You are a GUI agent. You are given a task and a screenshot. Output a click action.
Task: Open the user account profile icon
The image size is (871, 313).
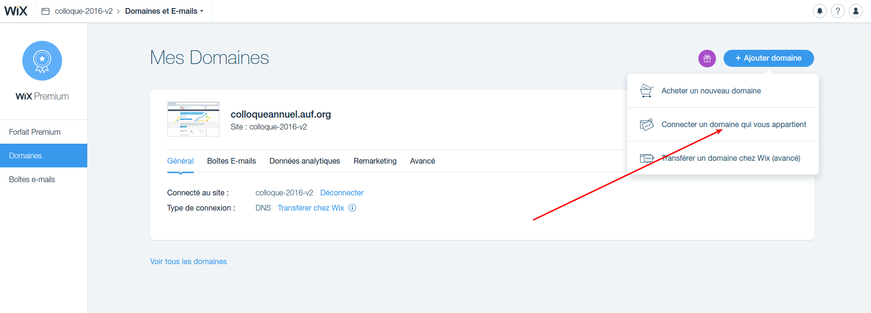(856, 11)
